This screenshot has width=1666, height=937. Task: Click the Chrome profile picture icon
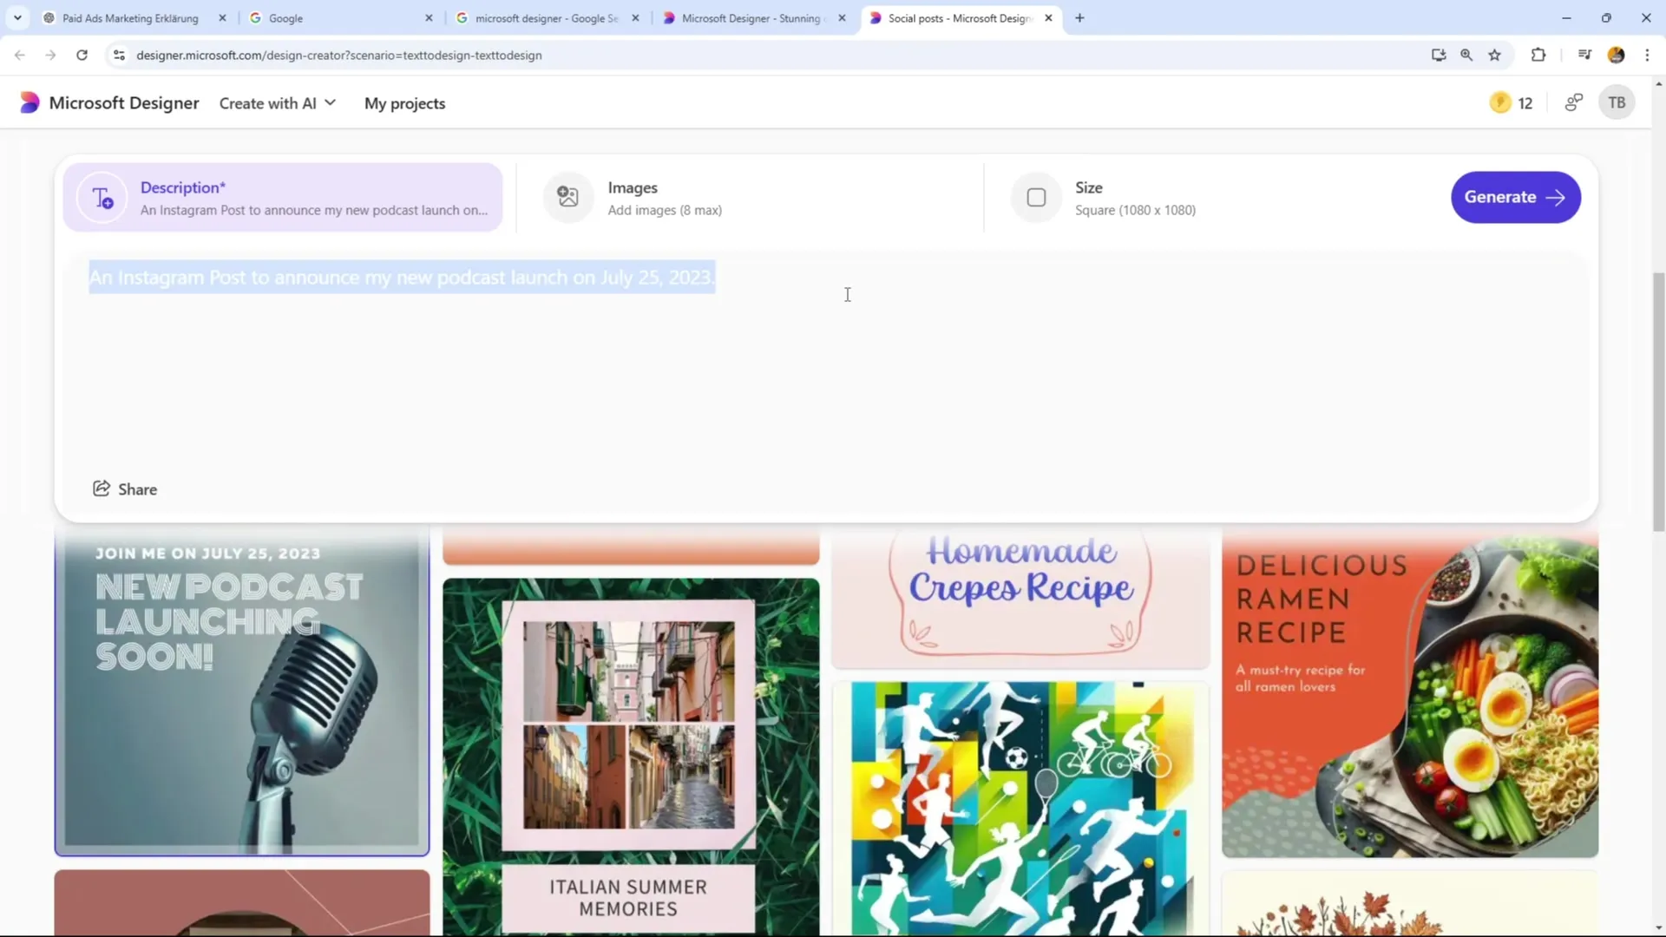1616,55
